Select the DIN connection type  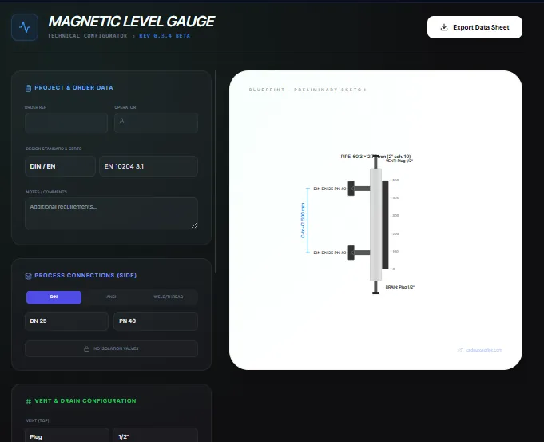point(54,297)
